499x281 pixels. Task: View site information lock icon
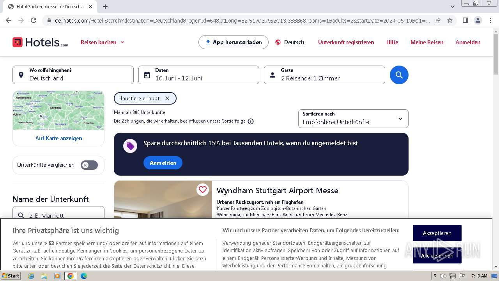click(49, 20)
